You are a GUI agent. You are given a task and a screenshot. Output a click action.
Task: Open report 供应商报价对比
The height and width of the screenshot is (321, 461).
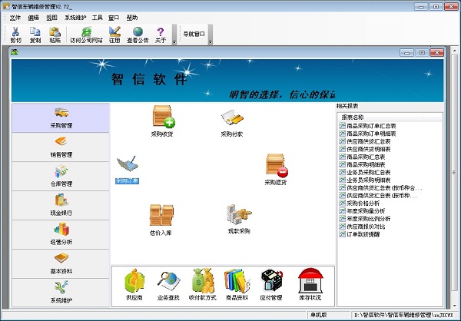click(362, 227)
